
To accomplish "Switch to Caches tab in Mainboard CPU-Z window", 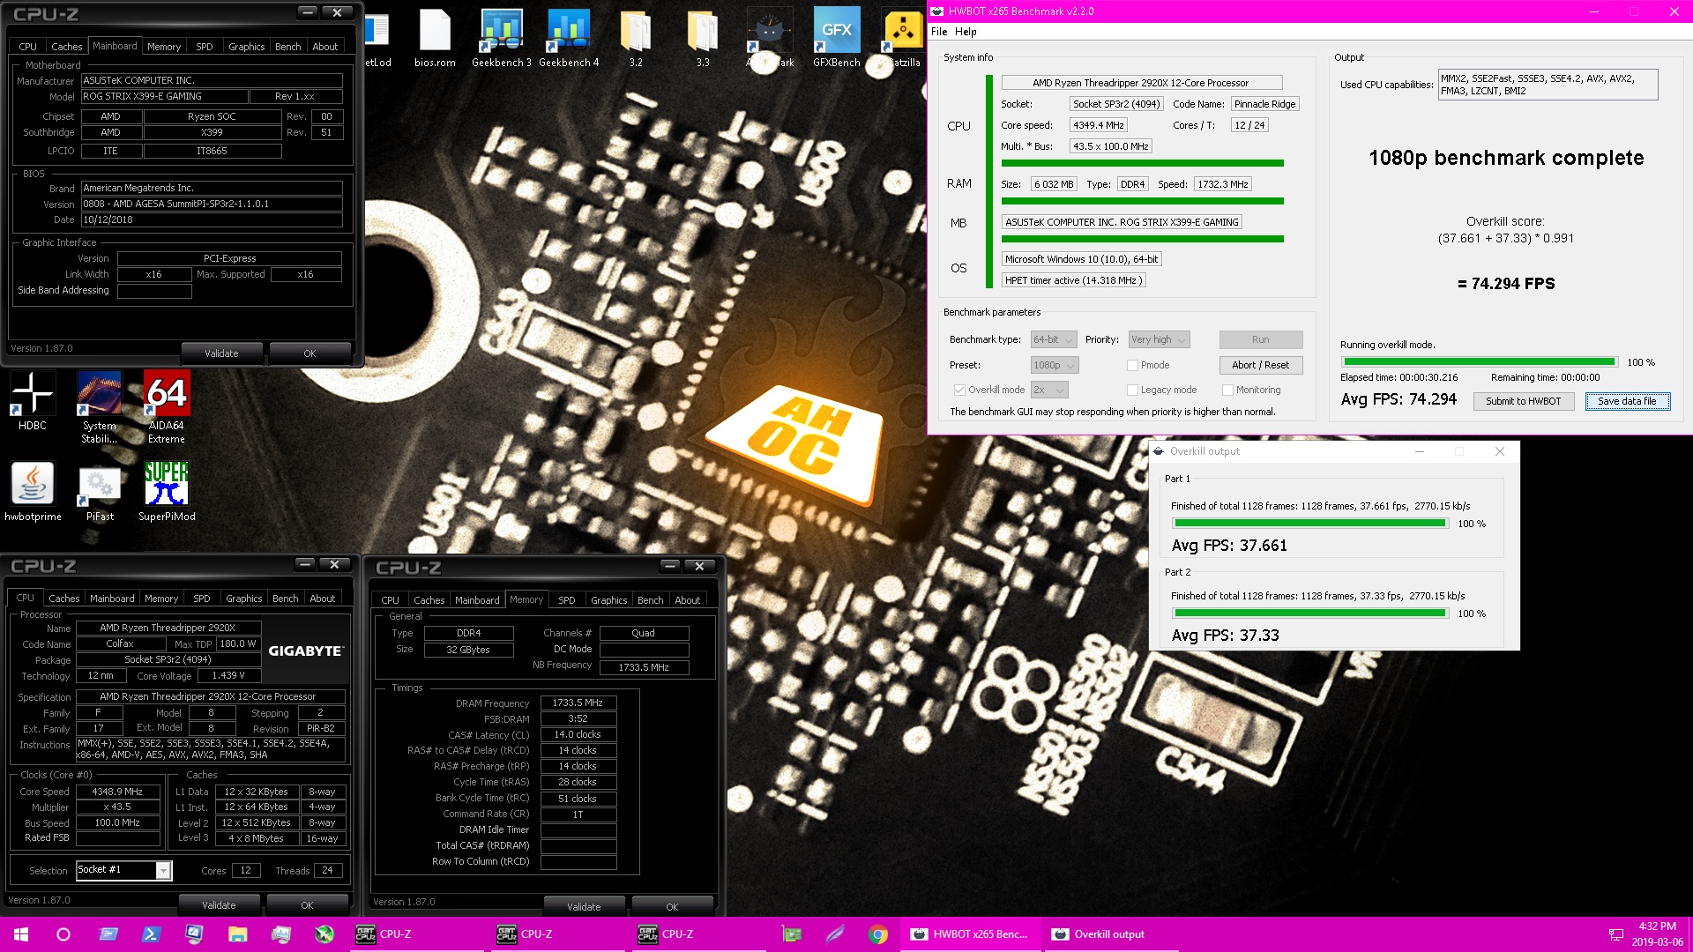I will 67,47.
